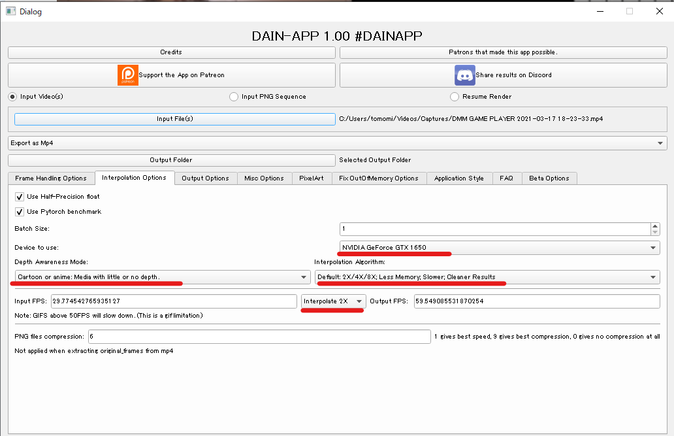Image resolution: width=674 pixels, height=436 pixels.
Task: Switch to Fix OutOfMemory Options tab
Action: (379, 178)
